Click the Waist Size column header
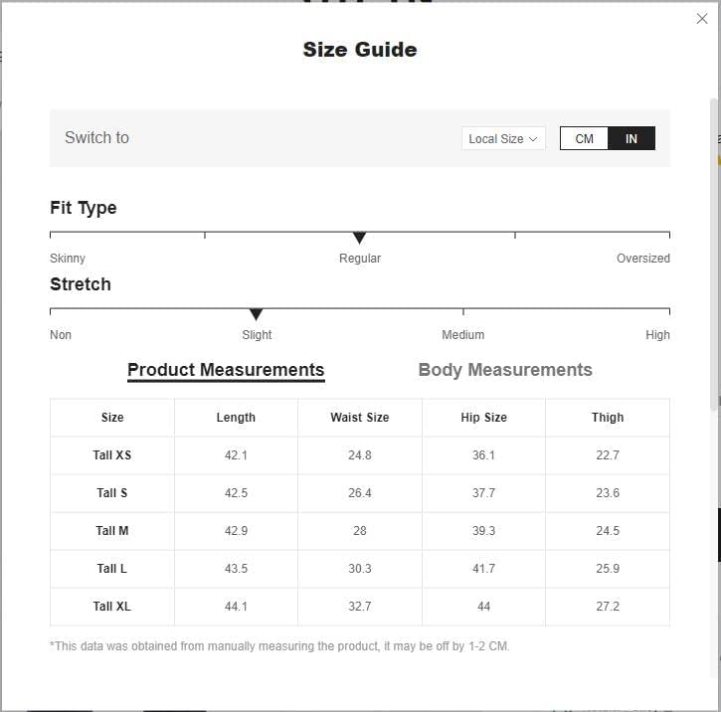This screenshot has height=712, width=721. point(360,418)
